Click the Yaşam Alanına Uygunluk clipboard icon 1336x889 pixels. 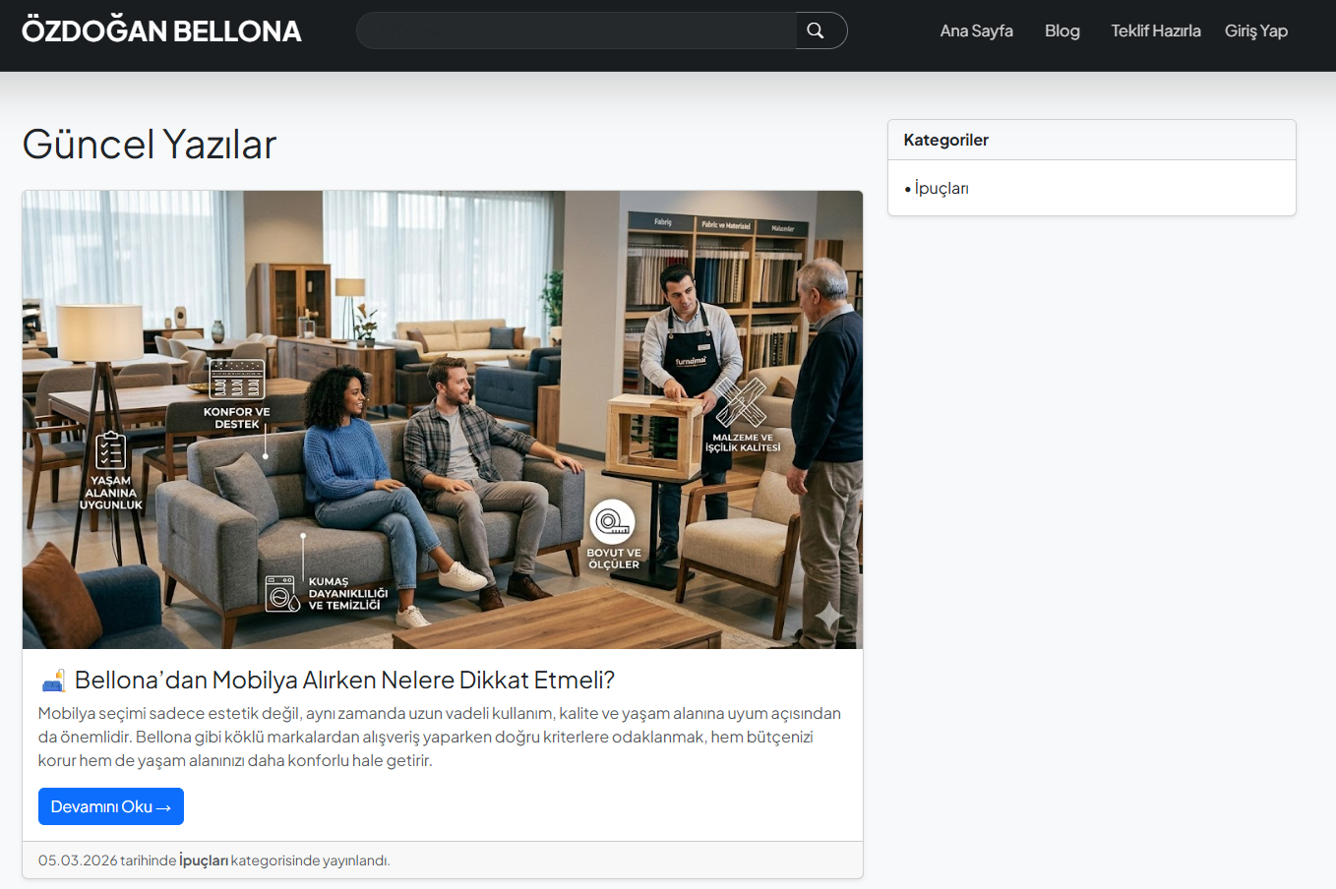tap(110, 450)
